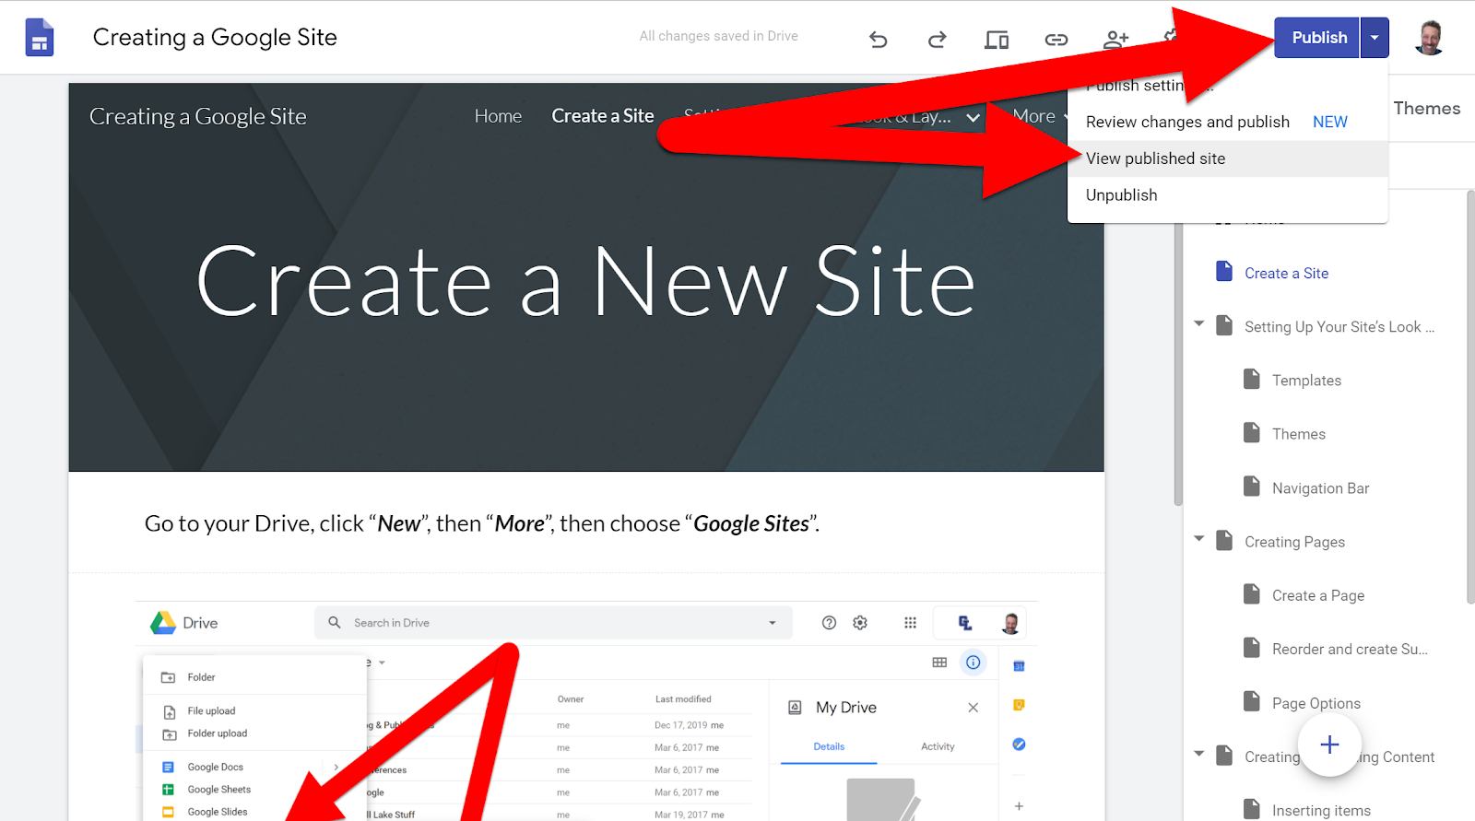1475x821 pixels.
Task: Click the Google Docs icon in the New menu
Action: pyautogui.click(x=168, y=767)
